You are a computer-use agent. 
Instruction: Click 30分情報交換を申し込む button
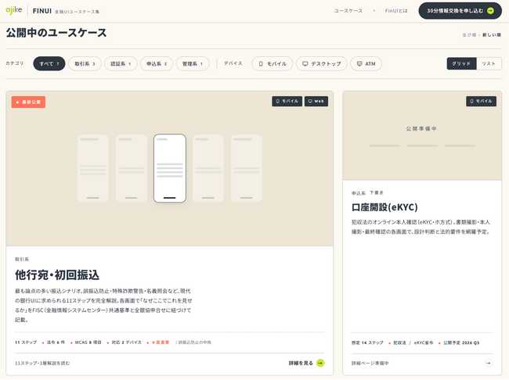tap(460, 11)
